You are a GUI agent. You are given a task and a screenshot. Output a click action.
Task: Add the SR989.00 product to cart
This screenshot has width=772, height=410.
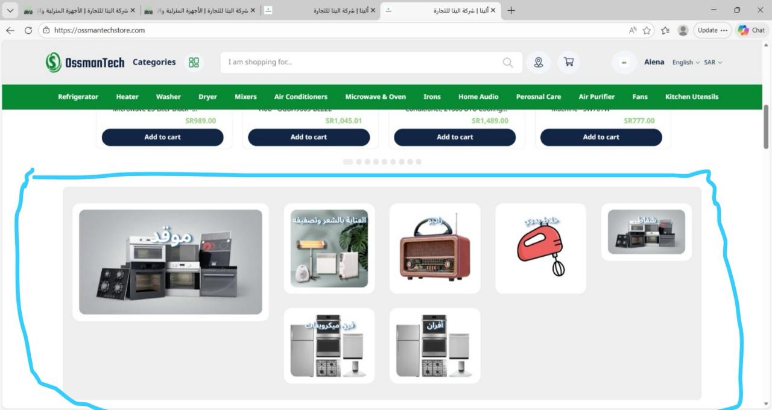pyautogui.click(x=162, y=137)
